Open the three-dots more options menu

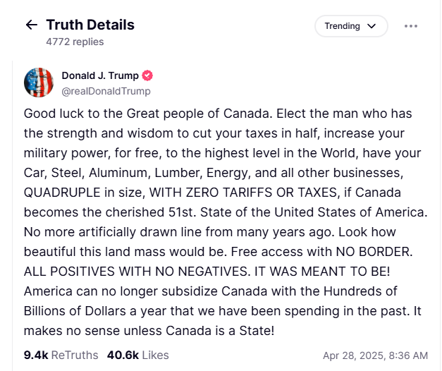411,26
